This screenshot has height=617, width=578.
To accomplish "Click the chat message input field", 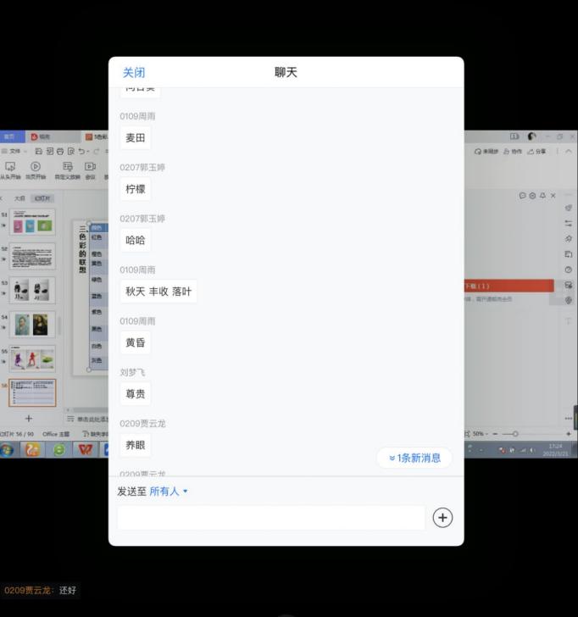I will [271, 518].
